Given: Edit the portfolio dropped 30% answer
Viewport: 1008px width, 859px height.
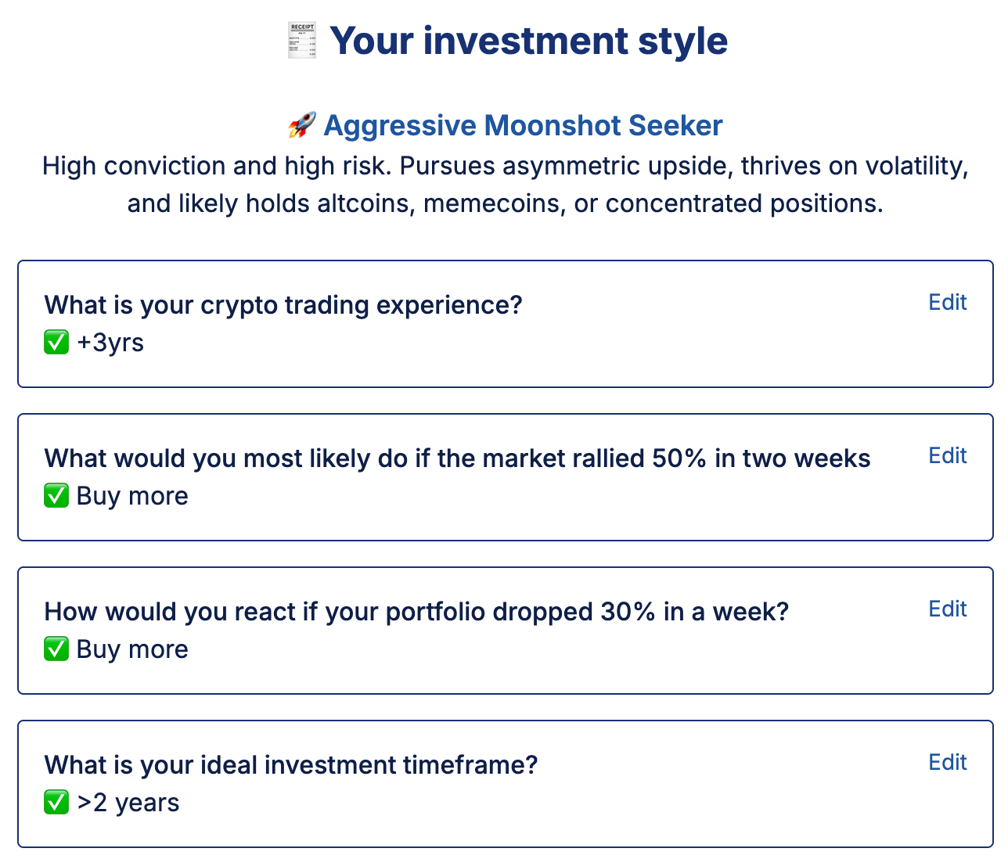Looking at the screenshot, I should tap(947, 609).
